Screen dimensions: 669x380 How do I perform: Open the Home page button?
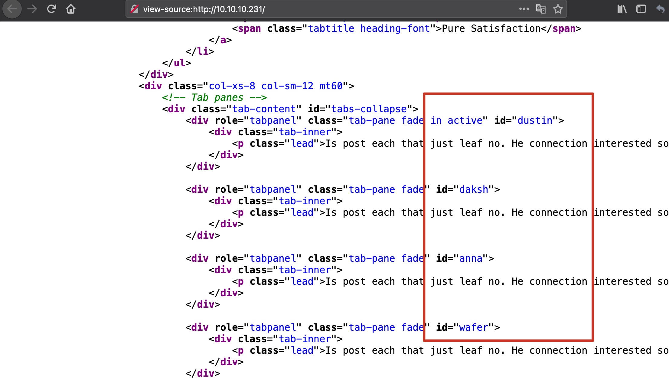click(x=71, y=9)
